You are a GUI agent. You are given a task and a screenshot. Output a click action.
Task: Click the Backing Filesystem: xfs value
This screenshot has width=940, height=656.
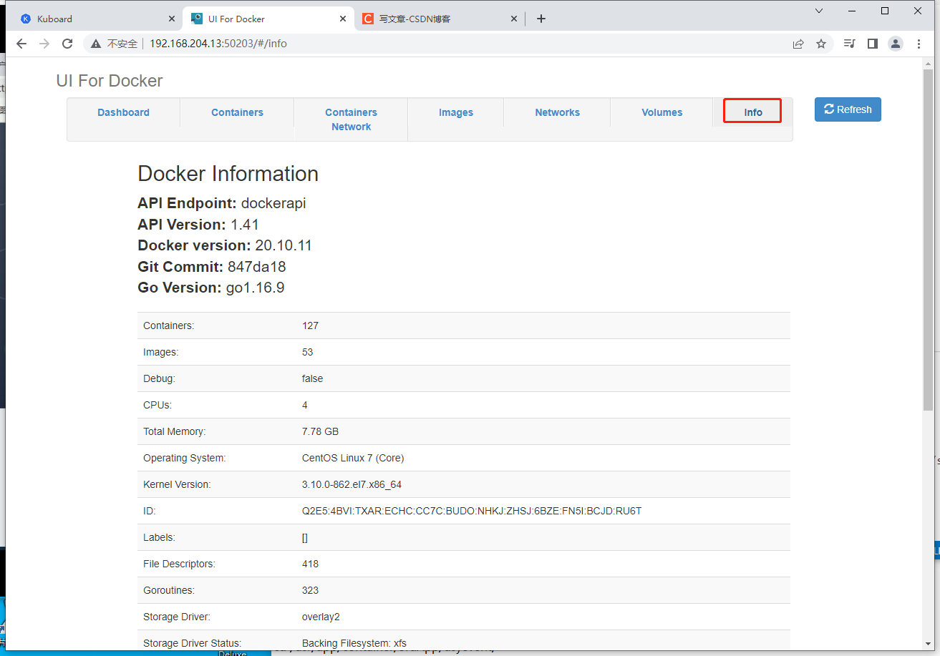pos(354,643)
